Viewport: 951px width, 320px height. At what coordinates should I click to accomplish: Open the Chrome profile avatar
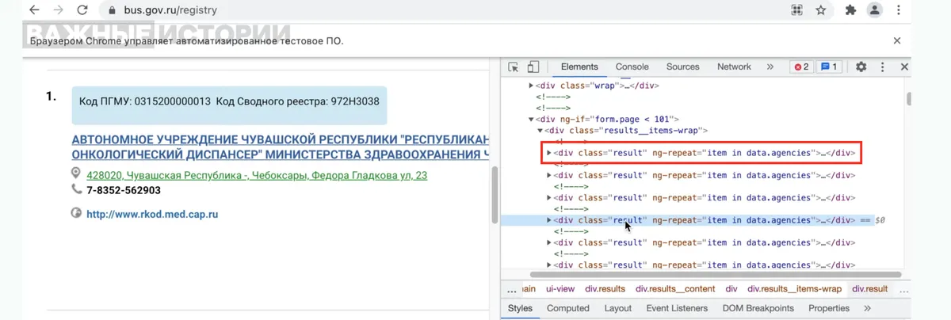click(x=874, y=10)
